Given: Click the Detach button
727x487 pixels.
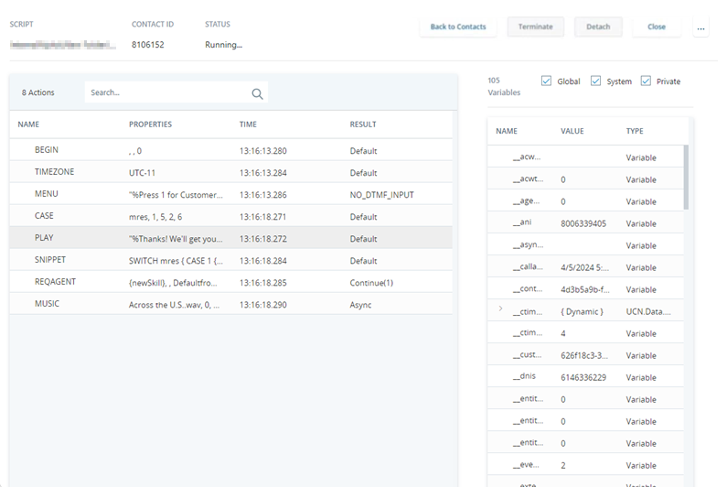Looking at the screenshot, I should (598, 27).
